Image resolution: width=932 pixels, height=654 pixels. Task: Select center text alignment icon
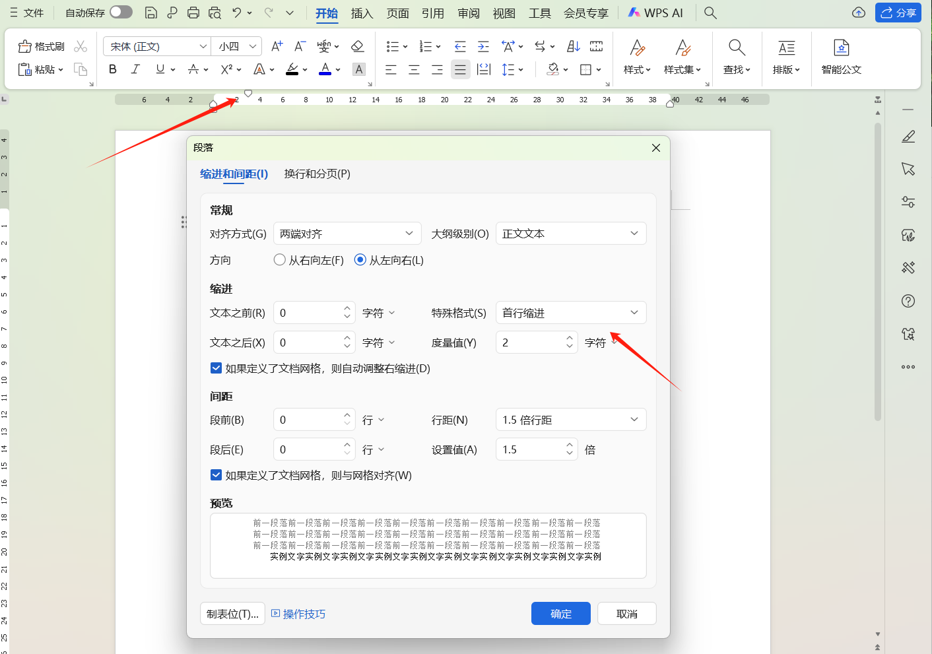click(414, 69)
